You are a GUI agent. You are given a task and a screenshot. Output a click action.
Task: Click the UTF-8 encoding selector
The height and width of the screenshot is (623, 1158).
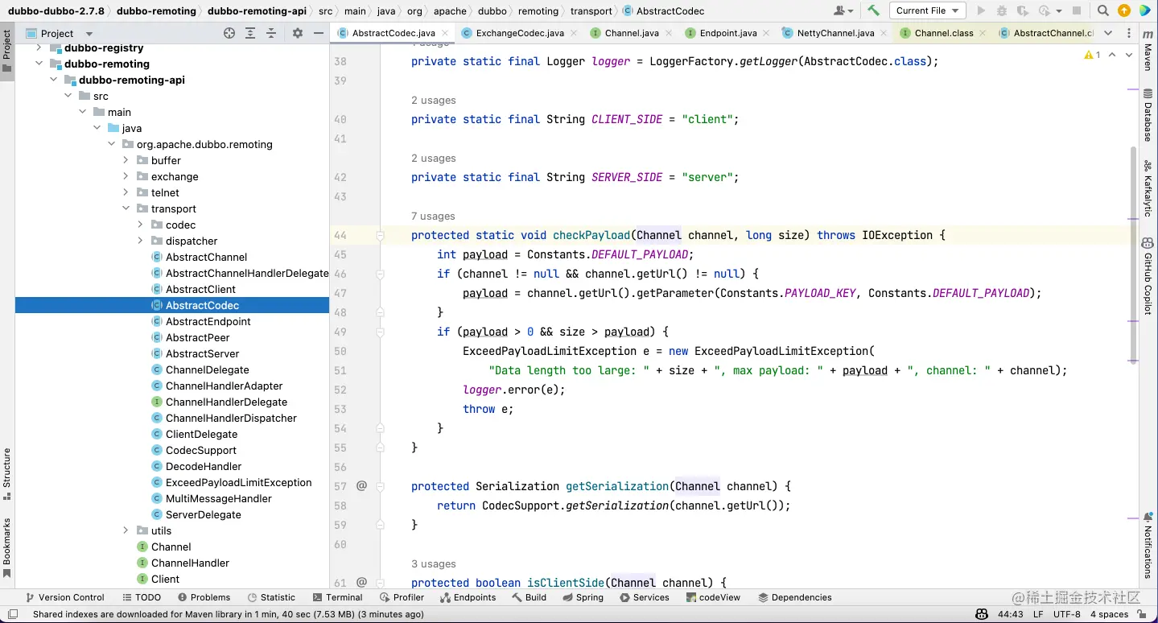[1067, 614]
